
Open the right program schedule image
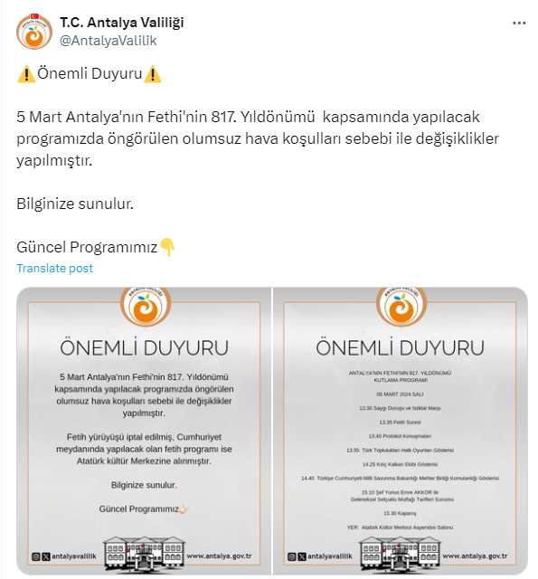coord(401,431)
